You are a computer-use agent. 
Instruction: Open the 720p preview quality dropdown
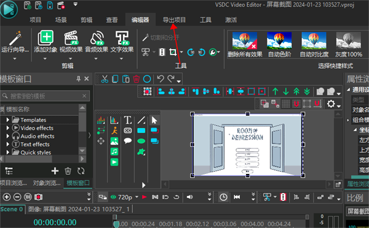[137, 197]
